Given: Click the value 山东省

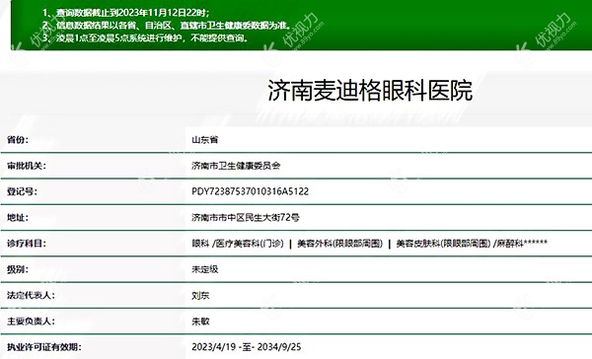Looking at the screenshot, I should click(205, 140).
